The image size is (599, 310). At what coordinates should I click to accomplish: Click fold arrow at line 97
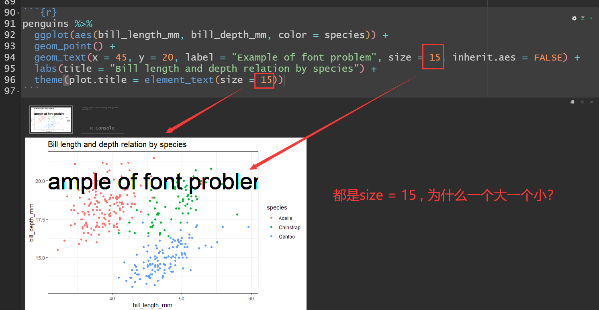(x=18, y=92)
